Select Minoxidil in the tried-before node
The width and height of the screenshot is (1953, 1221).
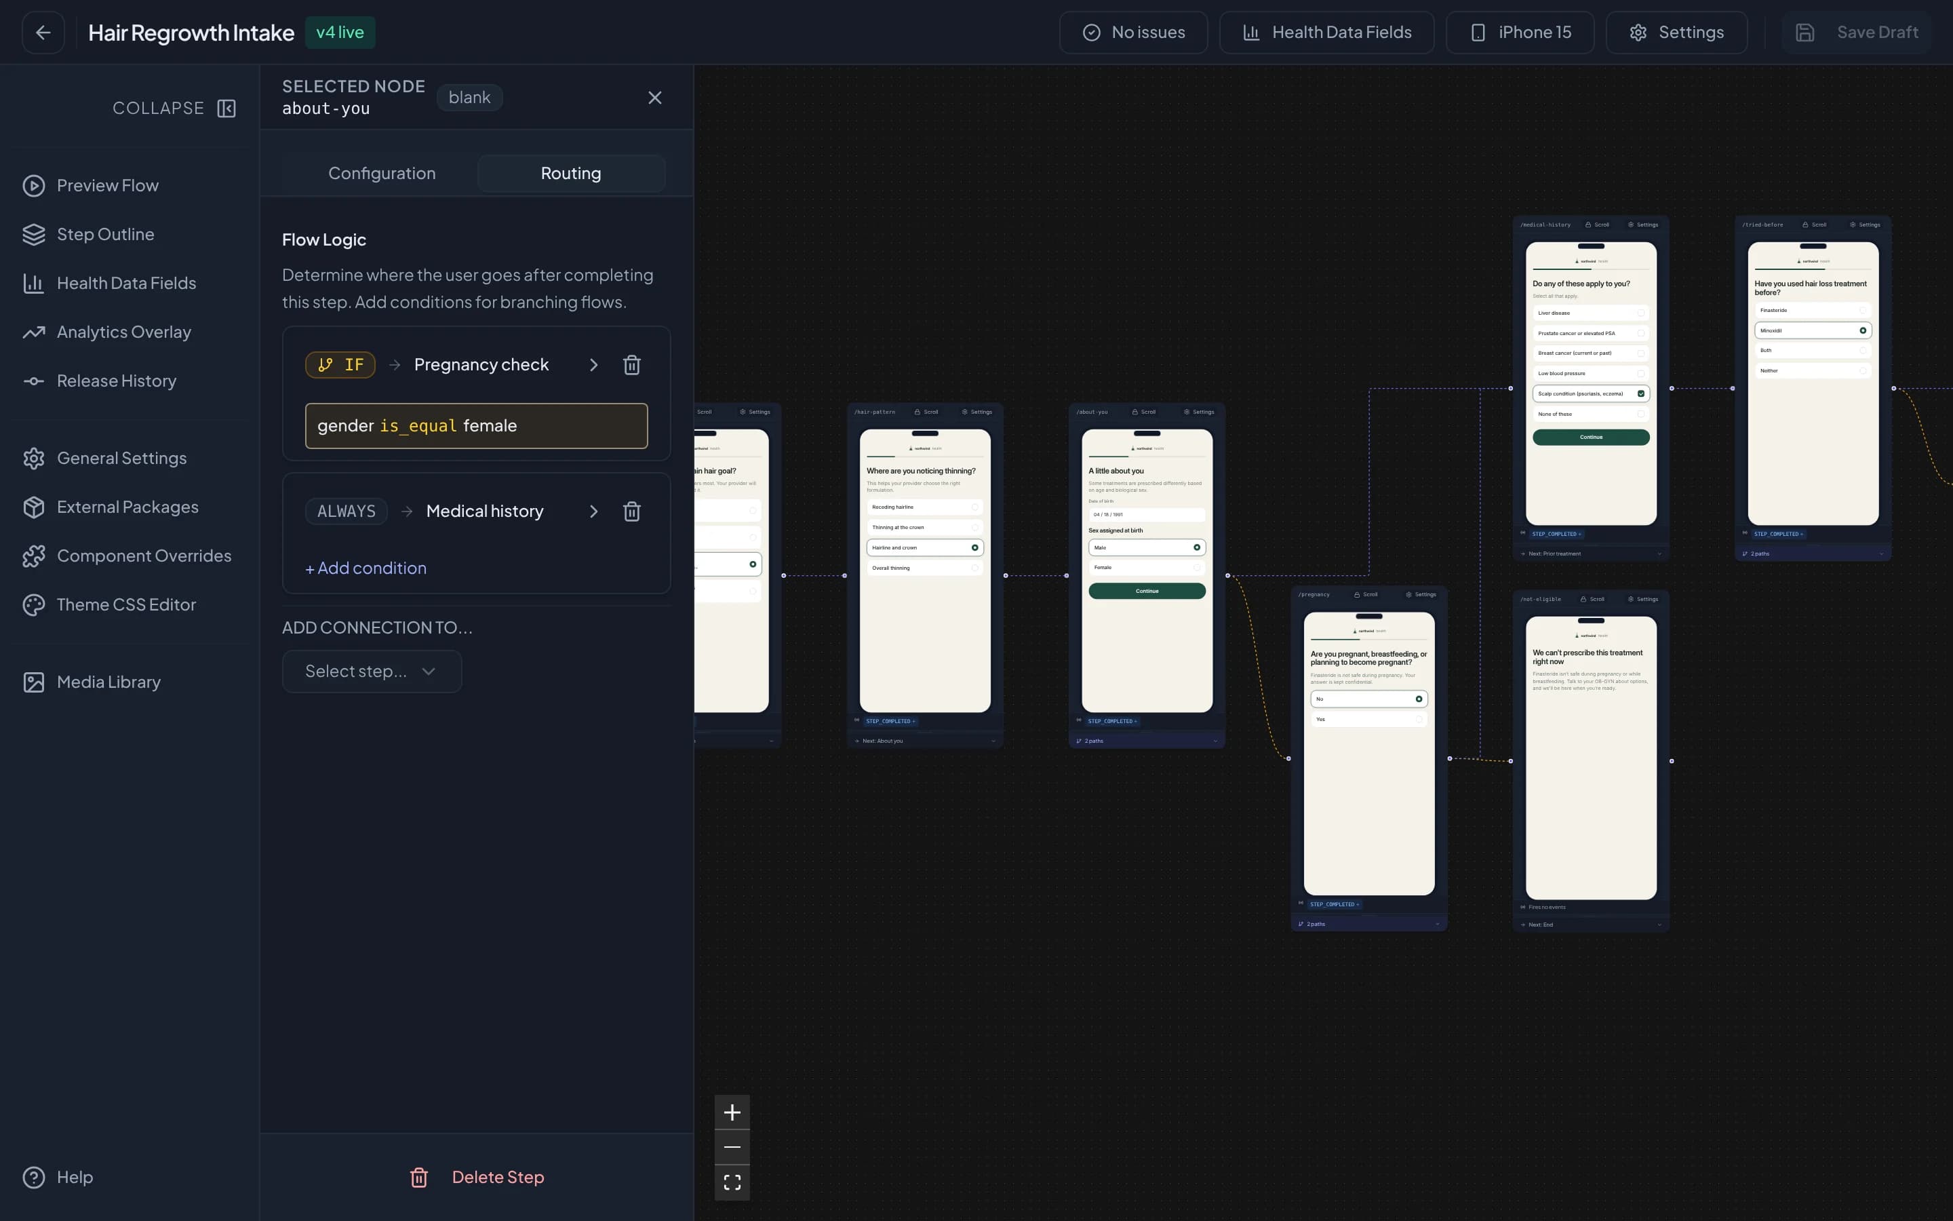pyautogui.click(x=1813, y=330)
